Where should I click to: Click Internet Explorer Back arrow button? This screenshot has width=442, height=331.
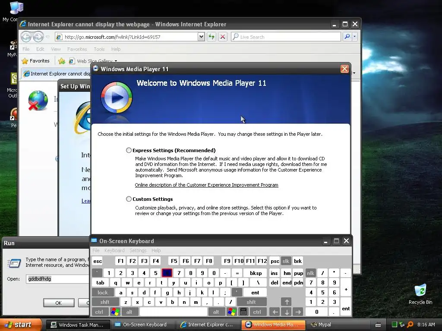point(26,37)
